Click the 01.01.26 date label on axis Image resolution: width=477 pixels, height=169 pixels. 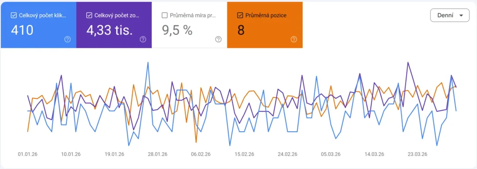click(x=27, y=154)
